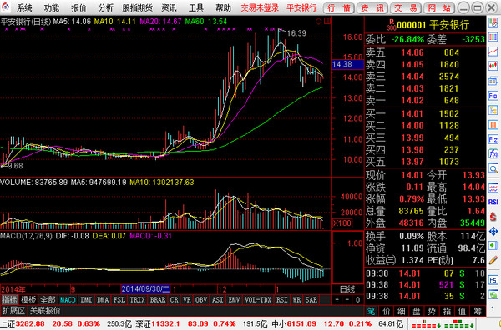The width and height of the screenshot is (501, 330).
Task: Open the 工具 menu
Action: (x=196, y=7)
